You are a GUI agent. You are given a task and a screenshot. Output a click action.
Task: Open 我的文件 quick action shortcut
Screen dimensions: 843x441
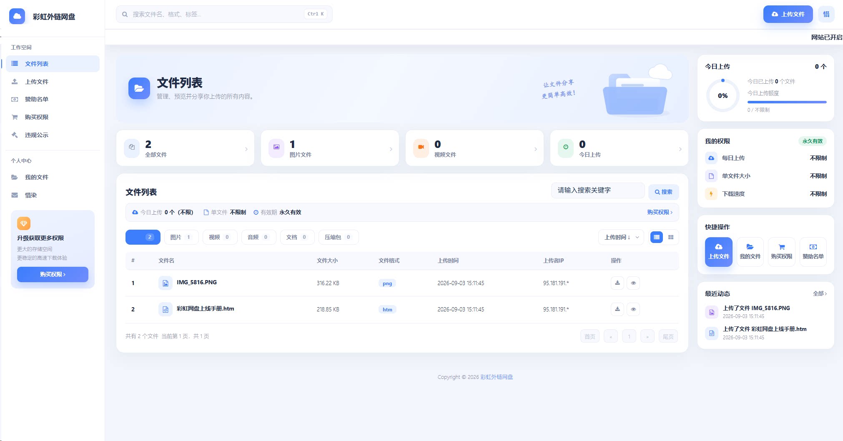[750, 252]
